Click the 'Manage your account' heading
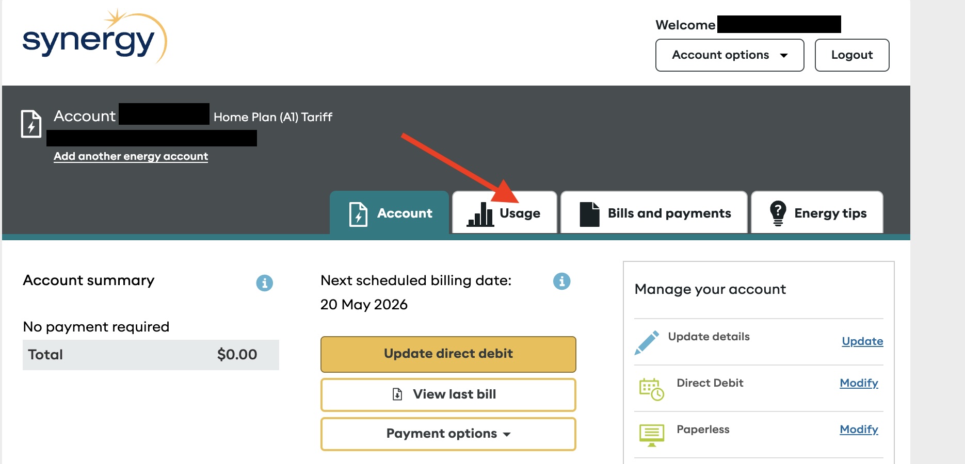 [x=710, y=290]
